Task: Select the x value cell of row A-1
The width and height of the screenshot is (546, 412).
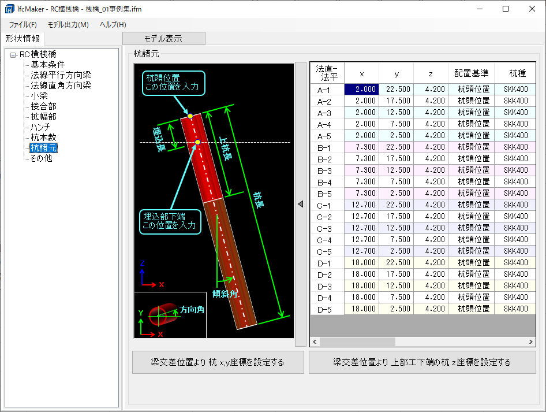Action: 361,89
